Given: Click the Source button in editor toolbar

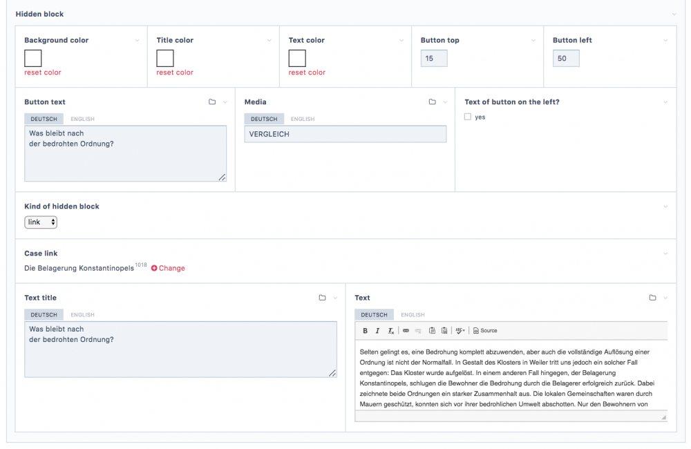Looking at the screenshot, I should (x=485, y=331).
